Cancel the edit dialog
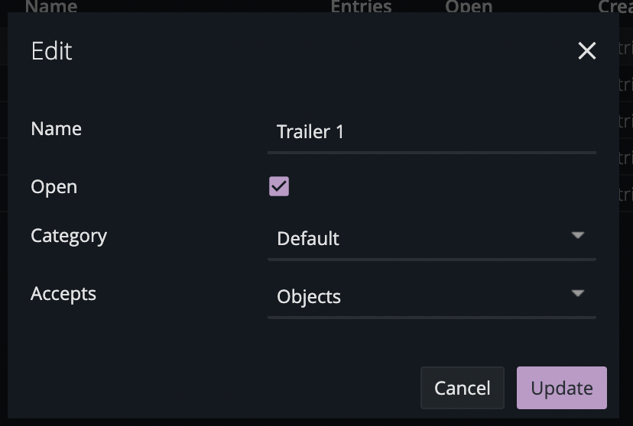 click(463, 388)
